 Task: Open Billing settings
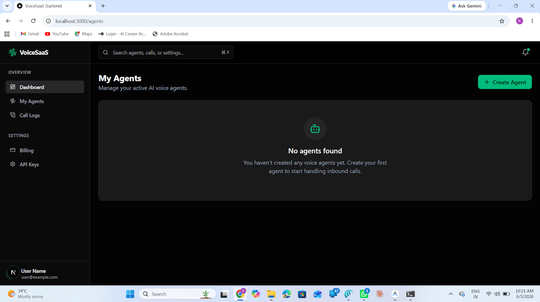(x=45, y=150)
